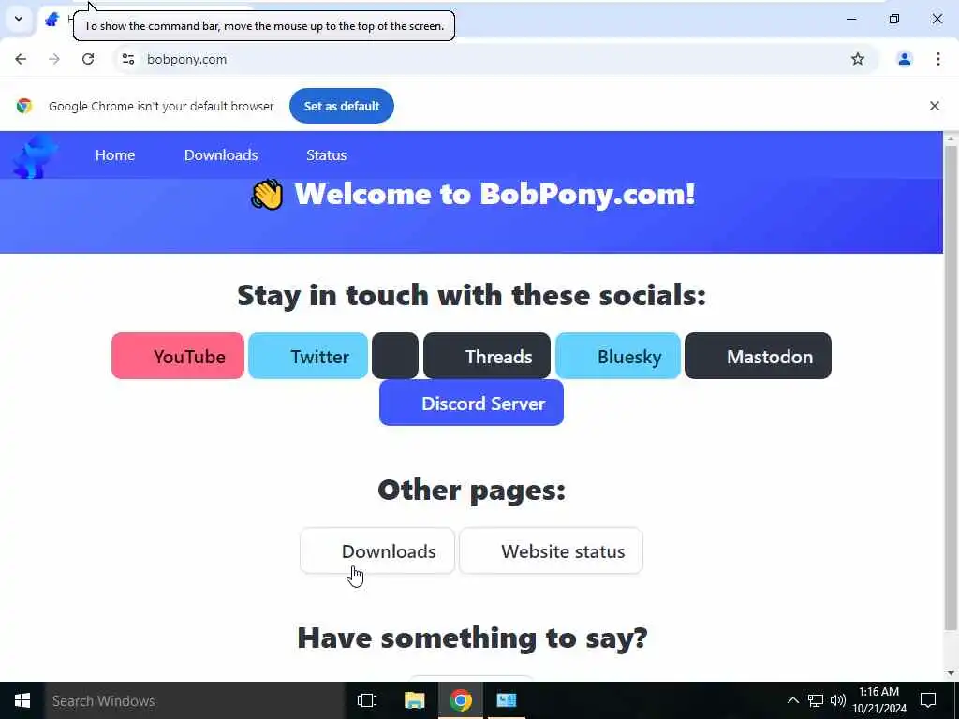The image size is (959, 719).
Task: Click the Search Windows box
Action: coord(195,700)
